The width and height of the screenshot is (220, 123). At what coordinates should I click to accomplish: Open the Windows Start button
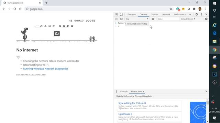[214, 3]
